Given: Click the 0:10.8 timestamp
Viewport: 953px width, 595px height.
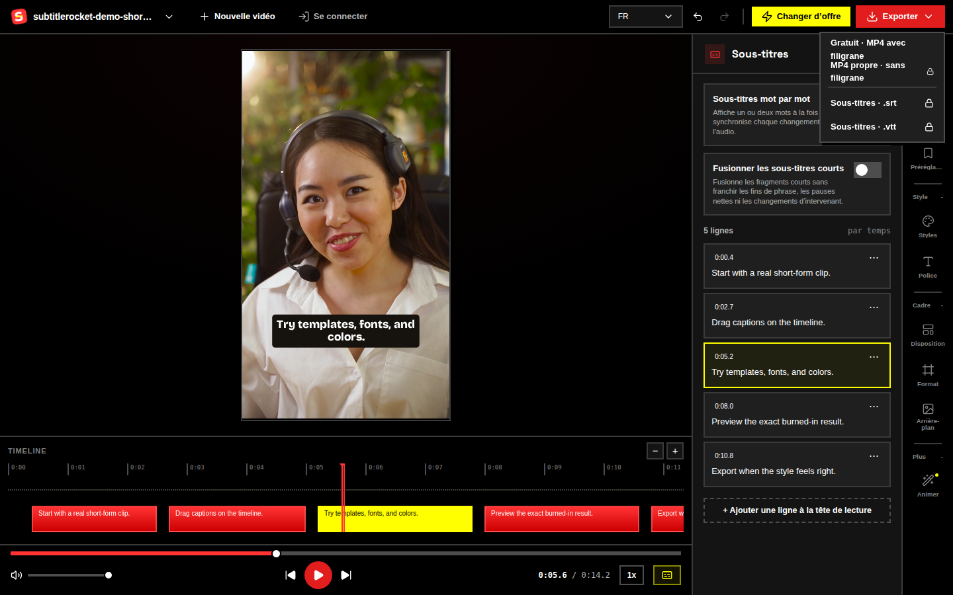Looking at the screenshot, I should point(724,456).
